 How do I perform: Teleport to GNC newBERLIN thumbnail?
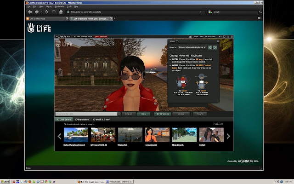[x=103, y=135]
